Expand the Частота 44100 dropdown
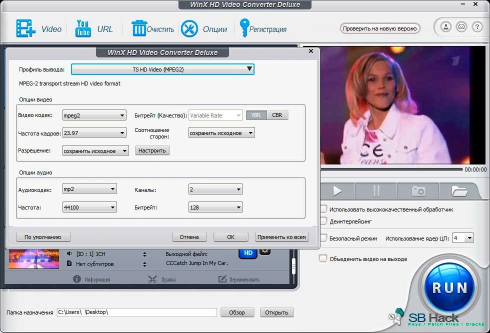The image size is (490, 333). [89, 207]
